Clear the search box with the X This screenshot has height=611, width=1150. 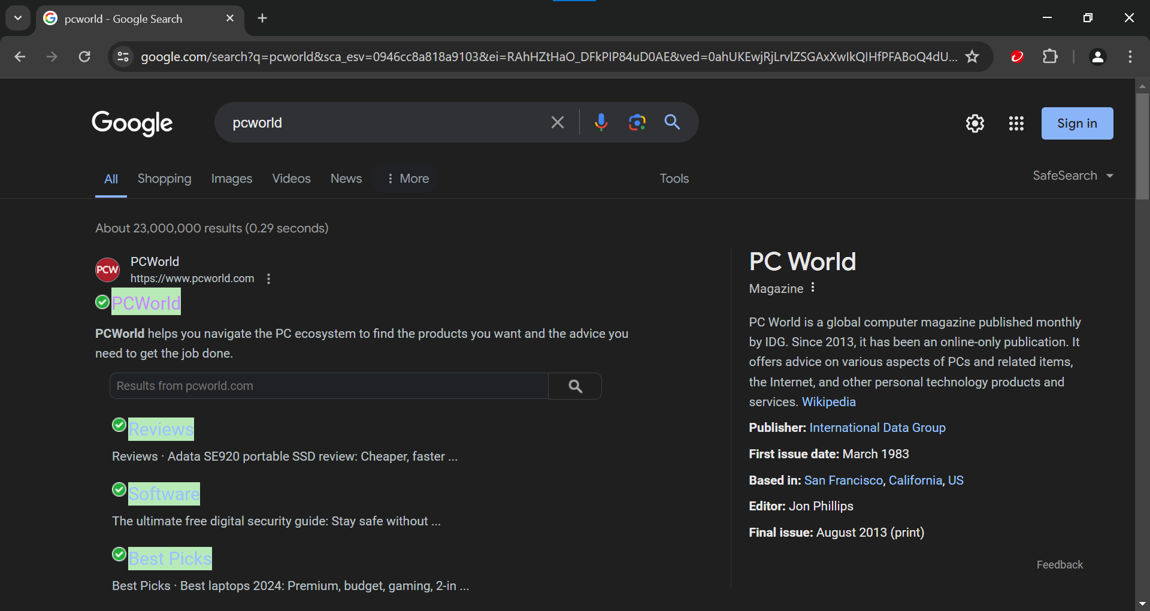tap(557, 123)
